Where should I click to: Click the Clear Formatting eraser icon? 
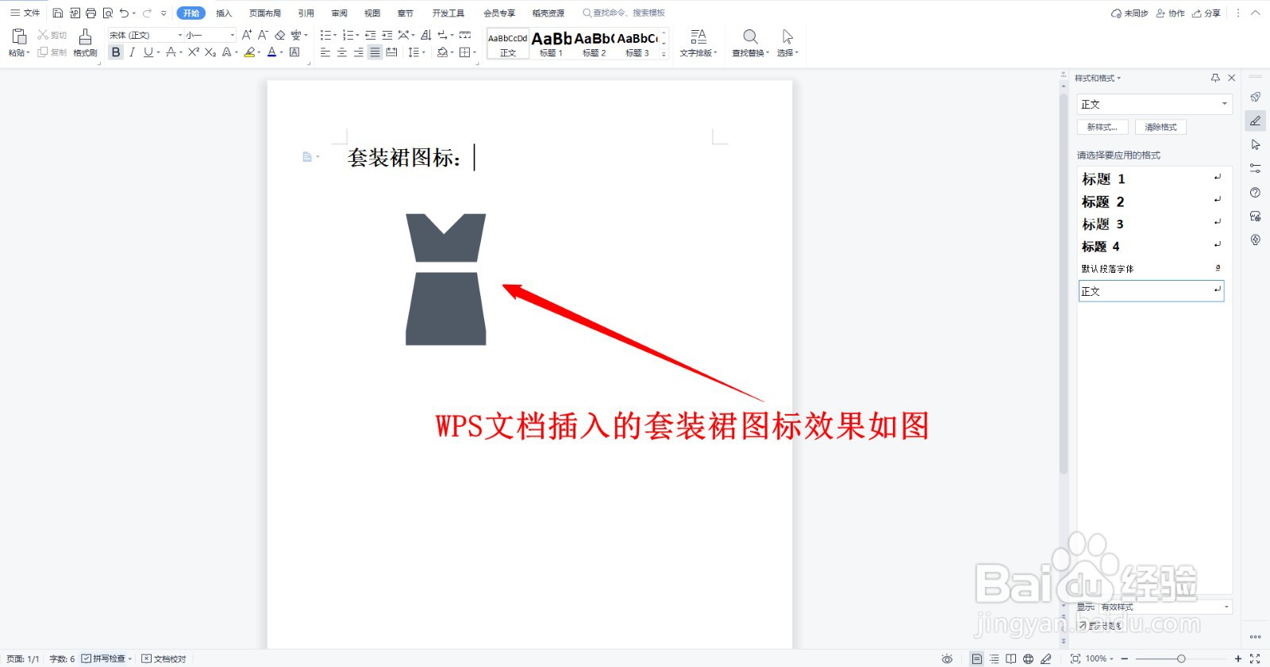279,35
